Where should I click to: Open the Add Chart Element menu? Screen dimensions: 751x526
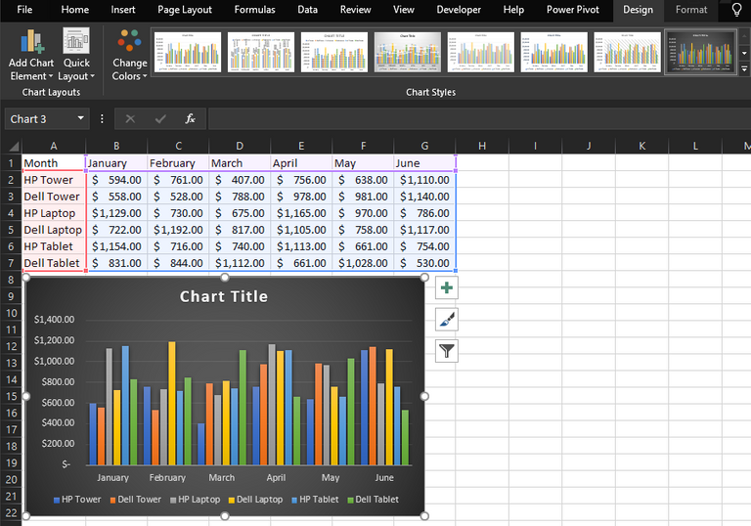31,55
